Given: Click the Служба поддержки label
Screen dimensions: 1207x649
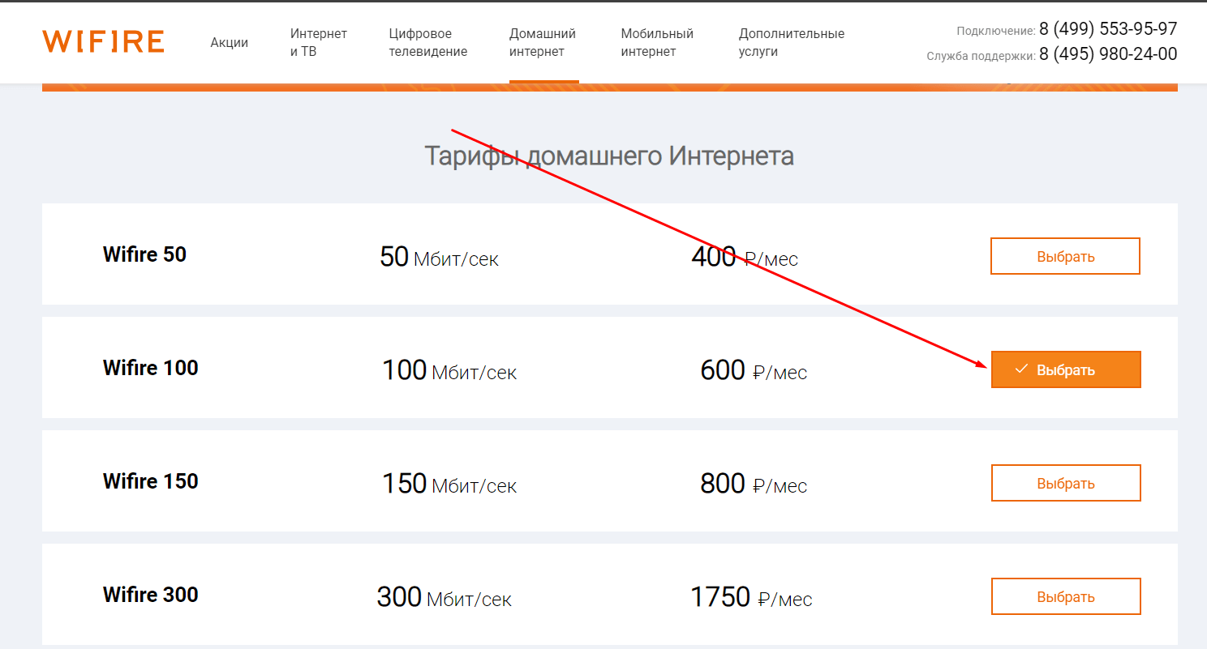Looking at the screenshot, I should [981, 56].
